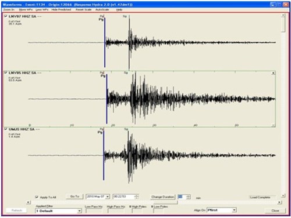Click the horizontal scrollbar right arrow

click(279, 202)
